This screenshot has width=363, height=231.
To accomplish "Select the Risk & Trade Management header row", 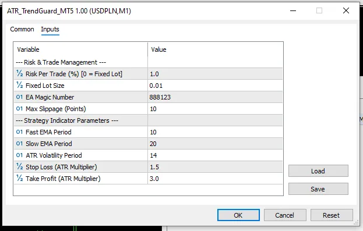I will (x=148, y=62).
